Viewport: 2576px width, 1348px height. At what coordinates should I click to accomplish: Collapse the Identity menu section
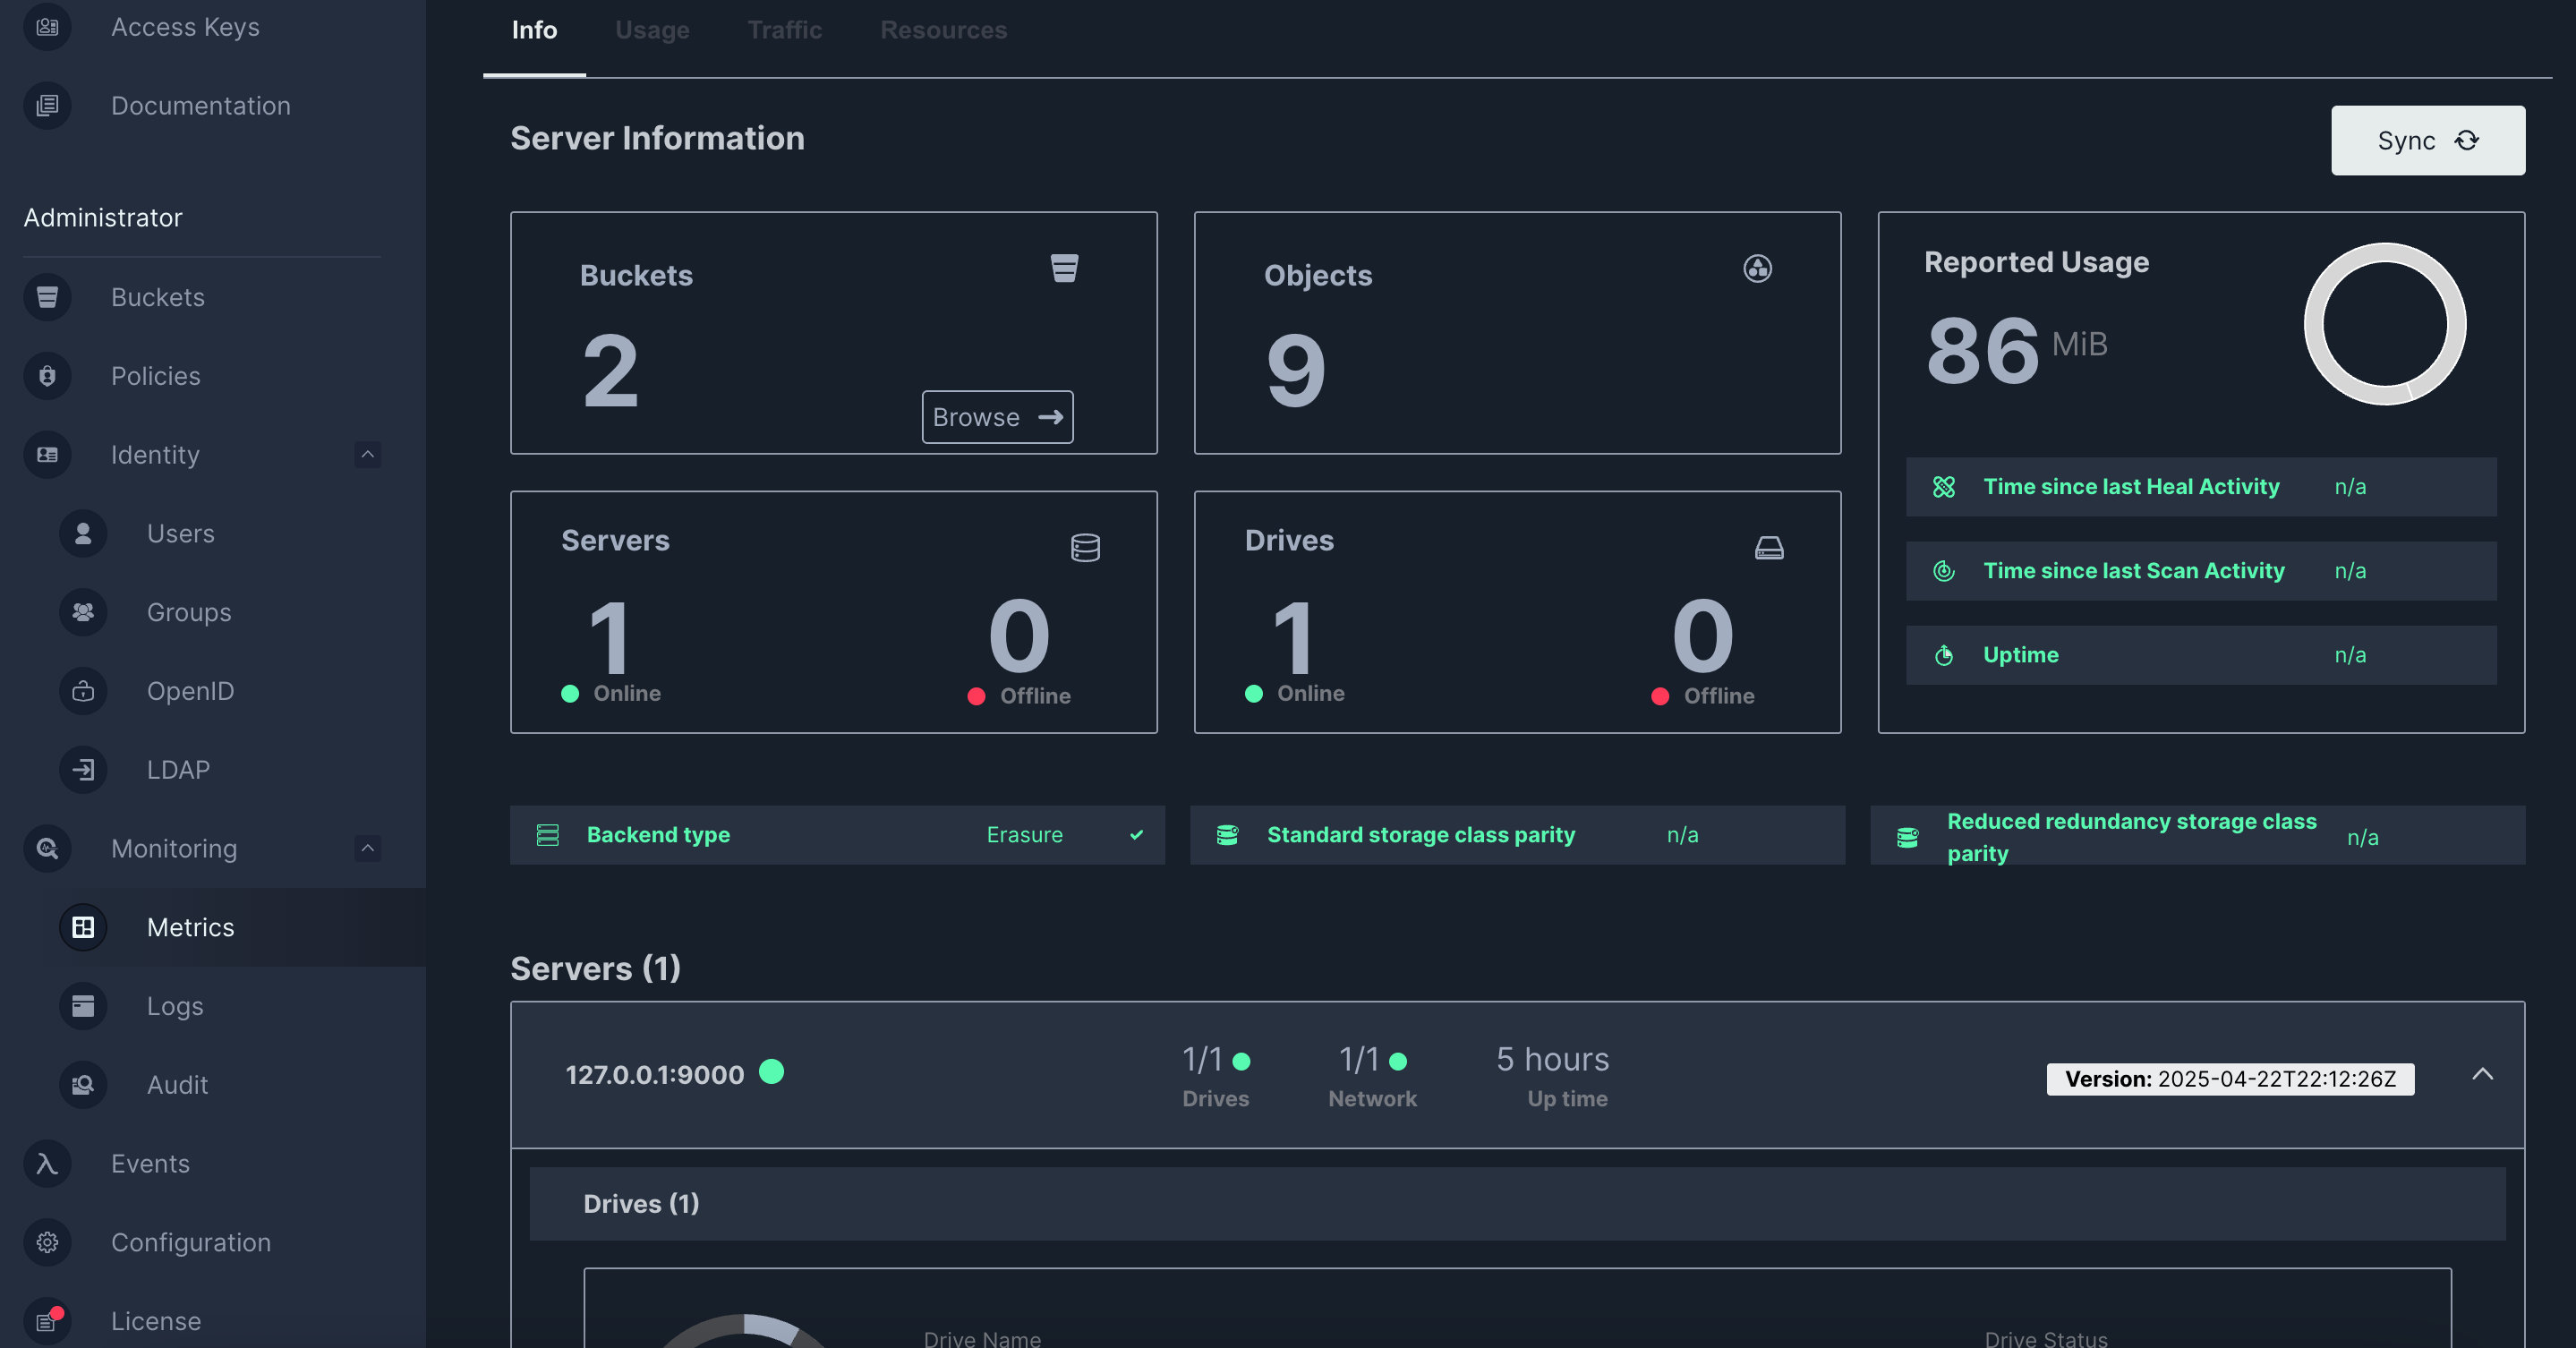[367, 455]
